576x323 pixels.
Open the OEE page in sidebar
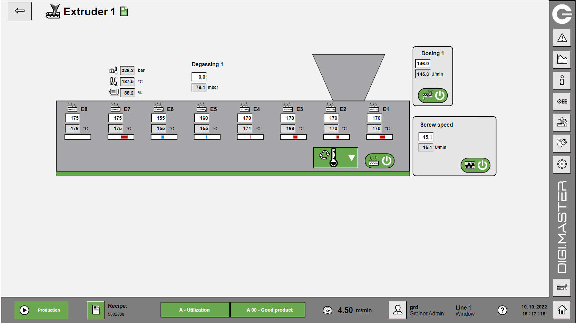click(x=562, y=101)
